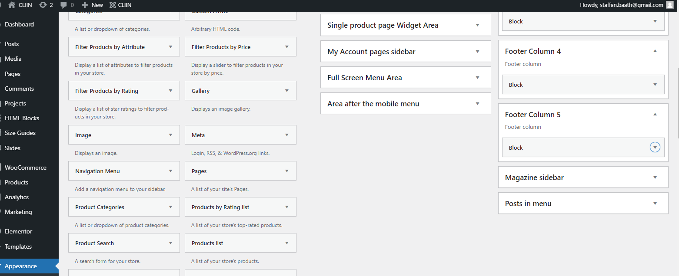Expand the Full Screen Menu Area
Screen dimensions: 679x276
tap(477, 78)
